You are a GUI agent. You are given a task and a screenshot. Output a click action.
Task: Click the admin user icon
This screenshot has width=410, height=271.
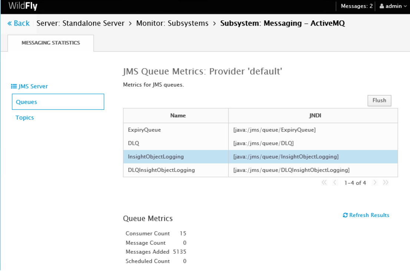(381, 6)
